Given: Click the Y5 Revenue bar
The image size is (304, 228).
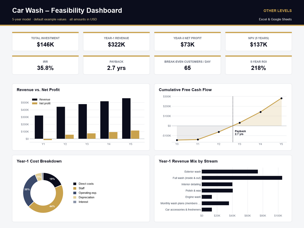Looking at the screenshot, I should click(126, 119).
